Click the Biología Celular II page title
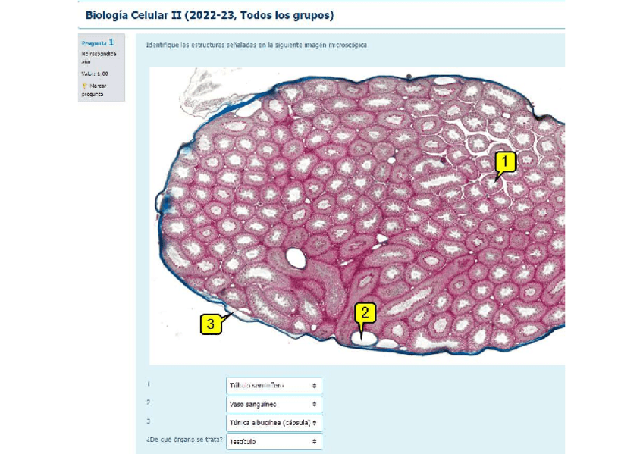 [x=209, y=15]
